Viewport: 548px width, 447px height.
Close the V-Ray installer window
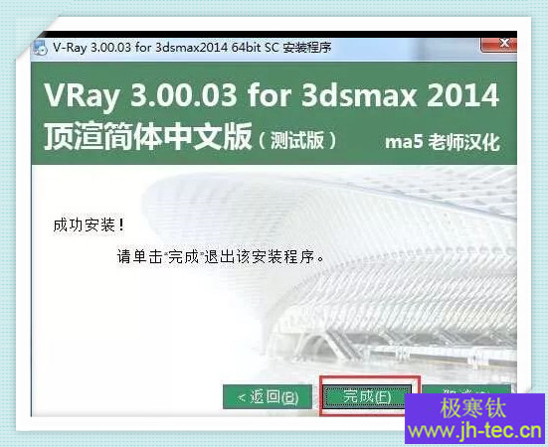(x=498, y=45)
